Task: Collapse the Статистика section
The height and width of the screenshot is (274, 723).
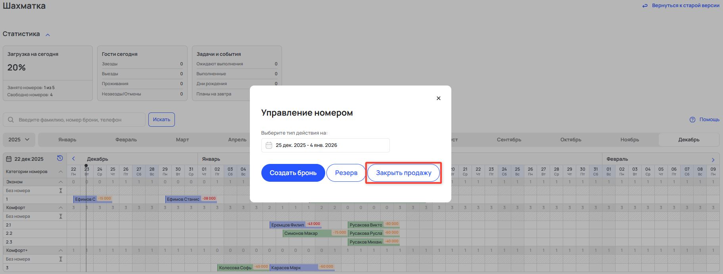Action: 48,35
